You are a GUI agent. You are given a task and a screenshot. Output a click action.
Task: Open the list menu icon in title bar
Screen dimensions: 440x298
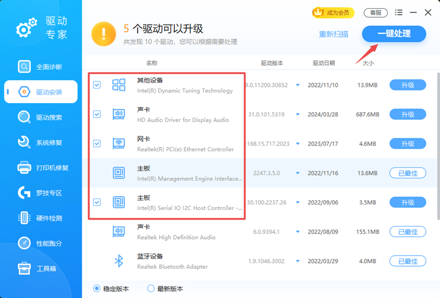tap(398, 12)
